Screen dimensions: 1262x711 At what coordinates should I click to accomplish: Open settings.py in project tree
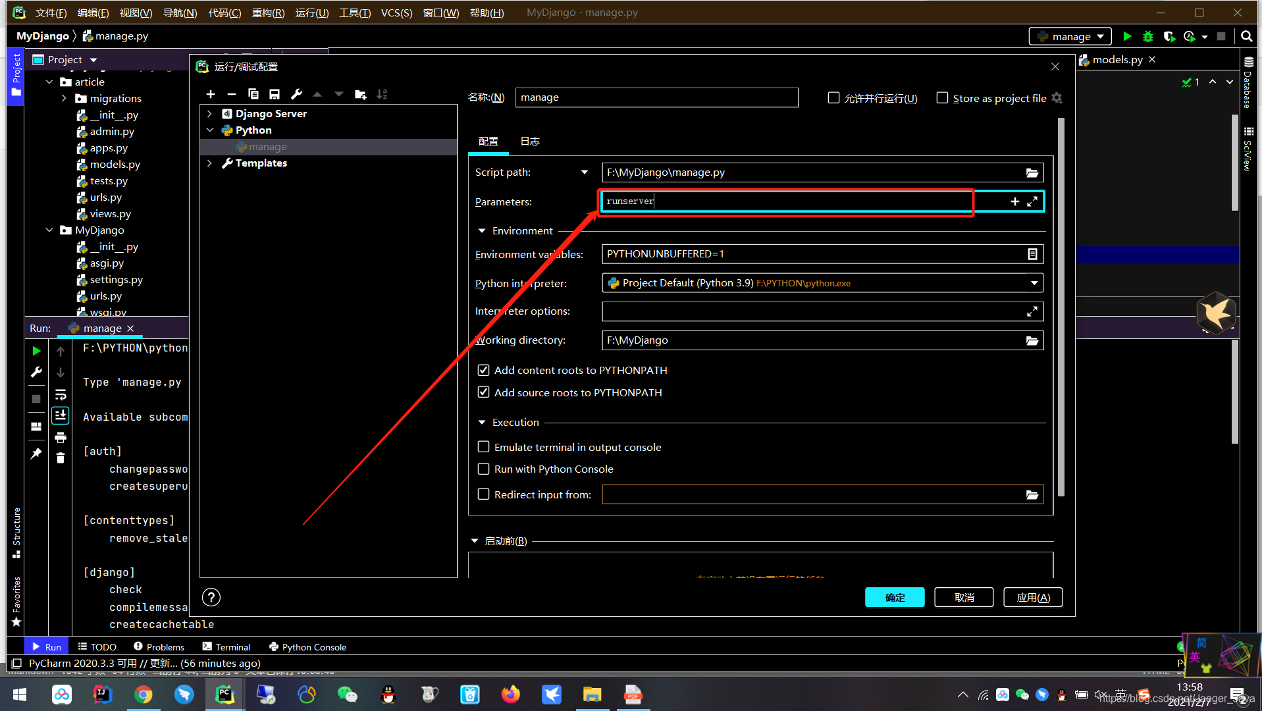coord(116,280)
